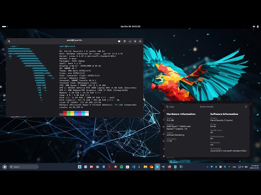Click the last terminal window icon on taskbar

coord(181,167)
